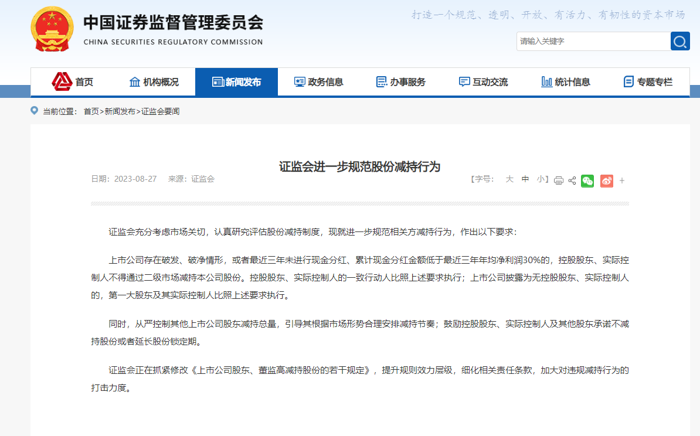This screenshot has width=700, height=436.
Task: Click the date text 2023-08-27
Action: (x=135, y=179)
